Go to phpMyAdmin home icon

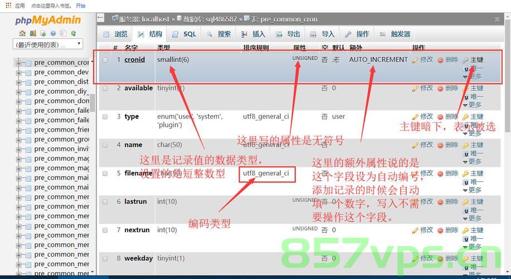tap(22, 33)
